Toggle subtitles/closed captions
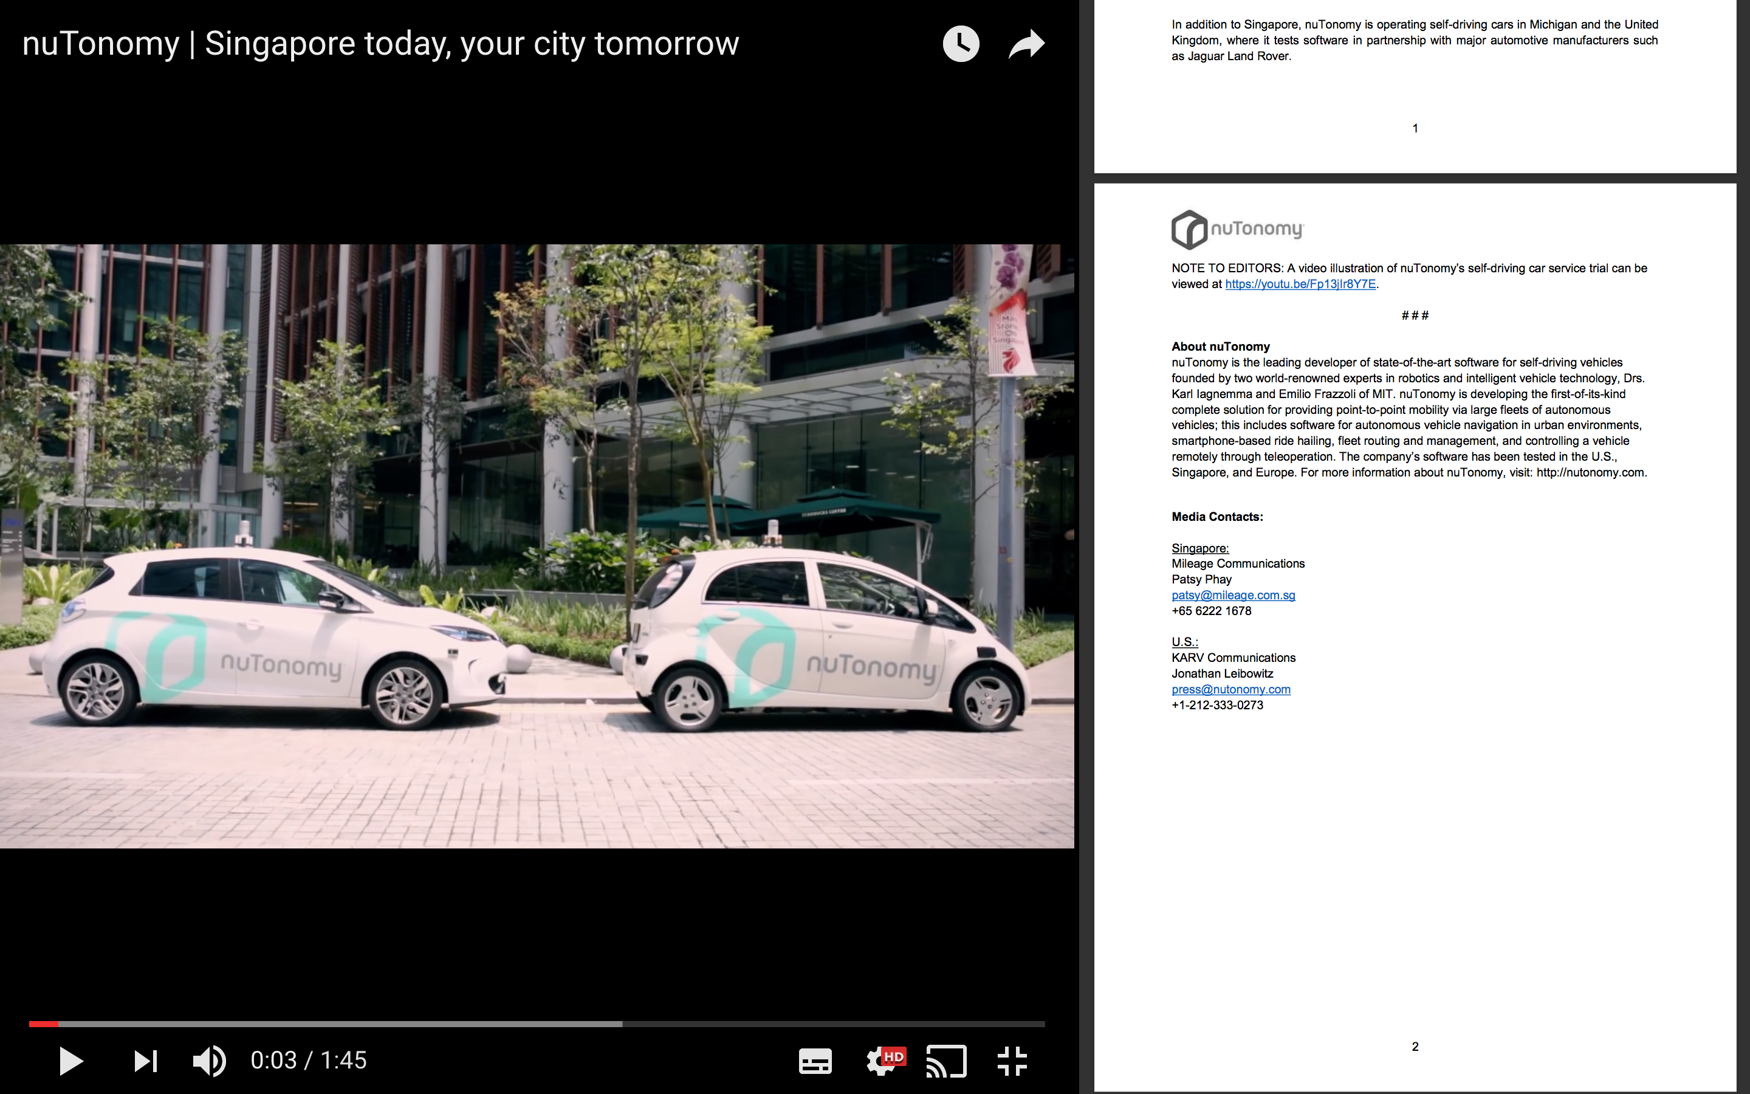 point(815,1061)
